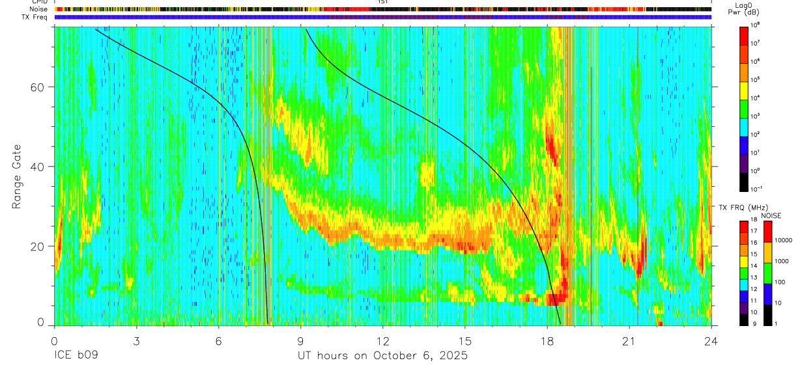Click the '17' label on TX FRQ scale
This screenshot has width=800, height=369.
(x=755, y=231)
